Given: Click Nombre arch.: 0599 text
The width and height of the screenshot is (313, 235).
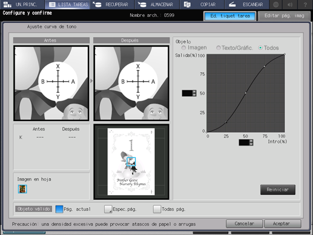Looking at the screenshot, I should [152, 15].
